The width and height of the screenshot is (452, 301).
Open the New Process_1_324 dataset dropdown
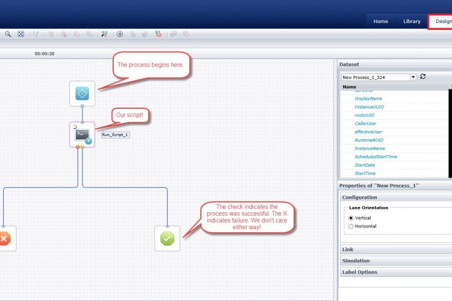tap(413, 77)
